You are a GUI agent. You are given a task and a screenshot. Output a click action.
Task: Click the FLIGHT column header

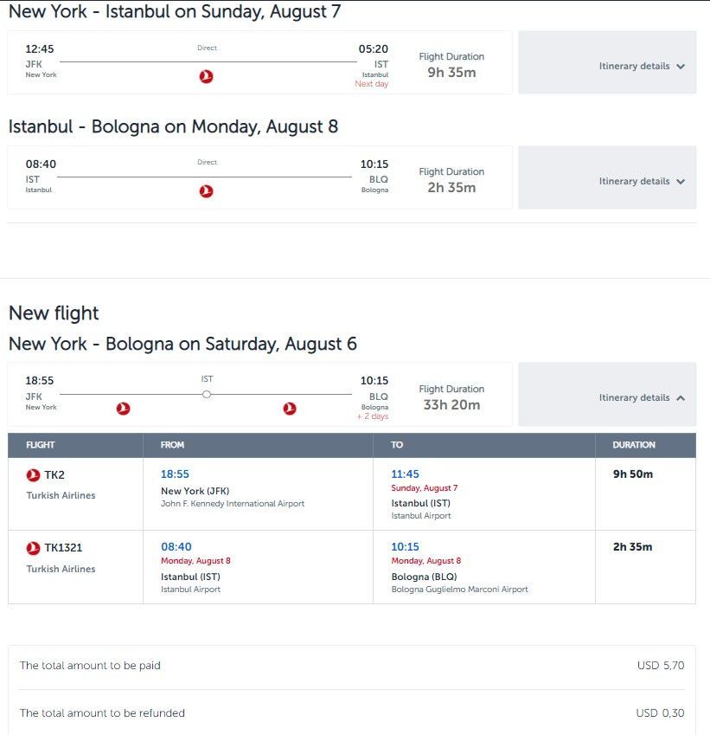41,445
